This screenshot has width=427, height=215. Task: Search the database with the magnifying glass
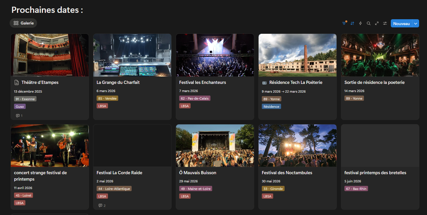point(368,23)
